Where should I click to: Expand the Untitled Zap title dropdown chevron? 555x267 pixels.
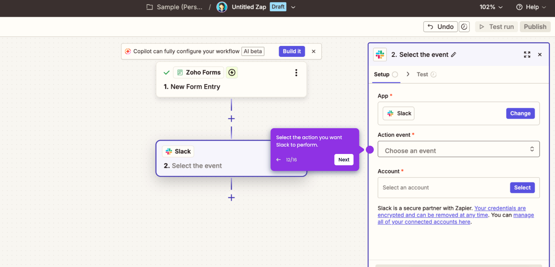293,7
